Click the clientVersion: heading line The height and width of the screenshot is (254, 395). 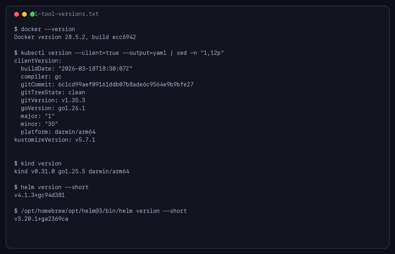click(x=38, y=61)
